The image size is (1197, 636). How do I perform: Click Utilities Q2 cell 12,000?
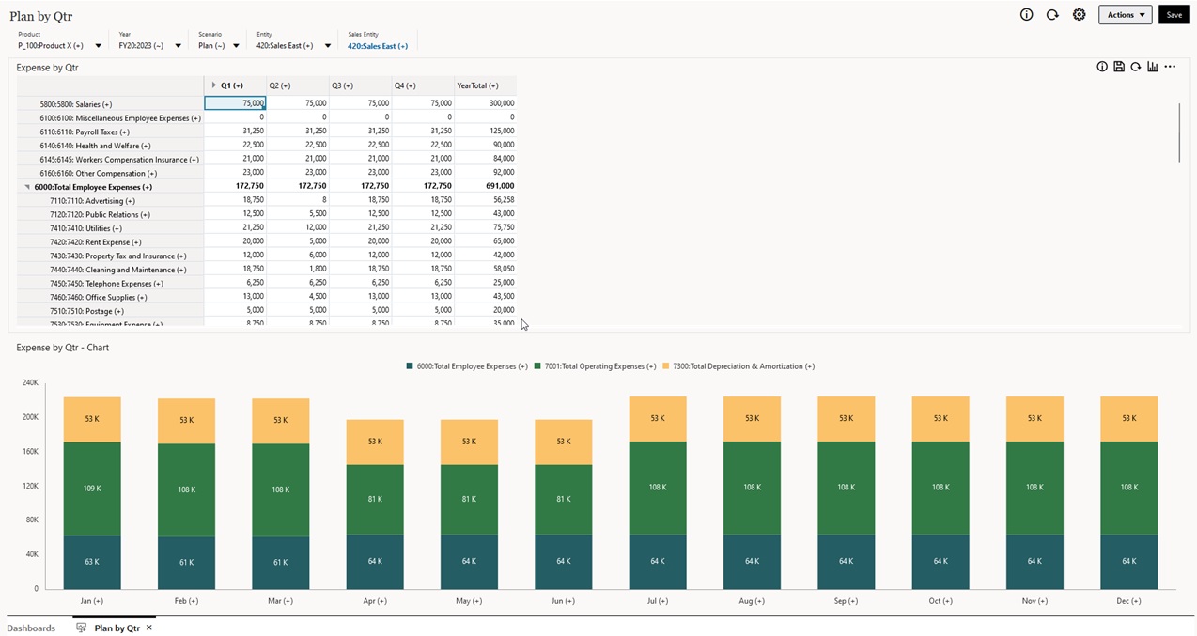298,227
